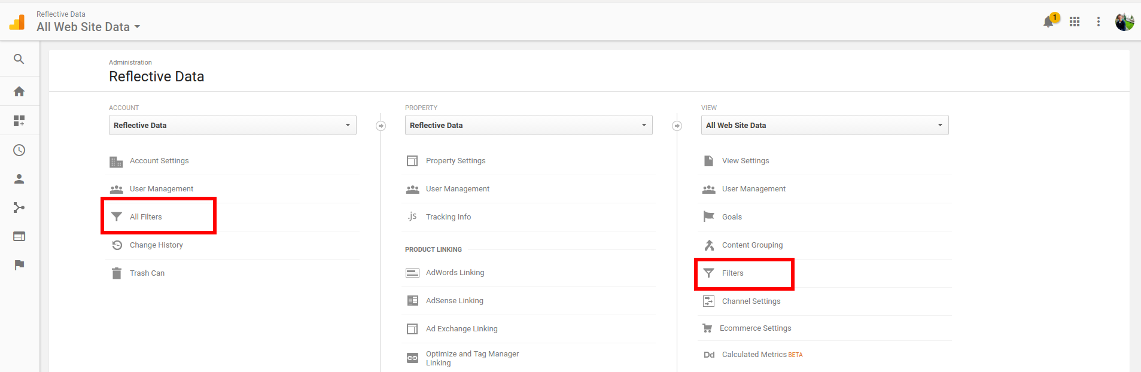Click account User Management people icon
The width and height of the screenshot is (1141, 372).
(116, 189)
